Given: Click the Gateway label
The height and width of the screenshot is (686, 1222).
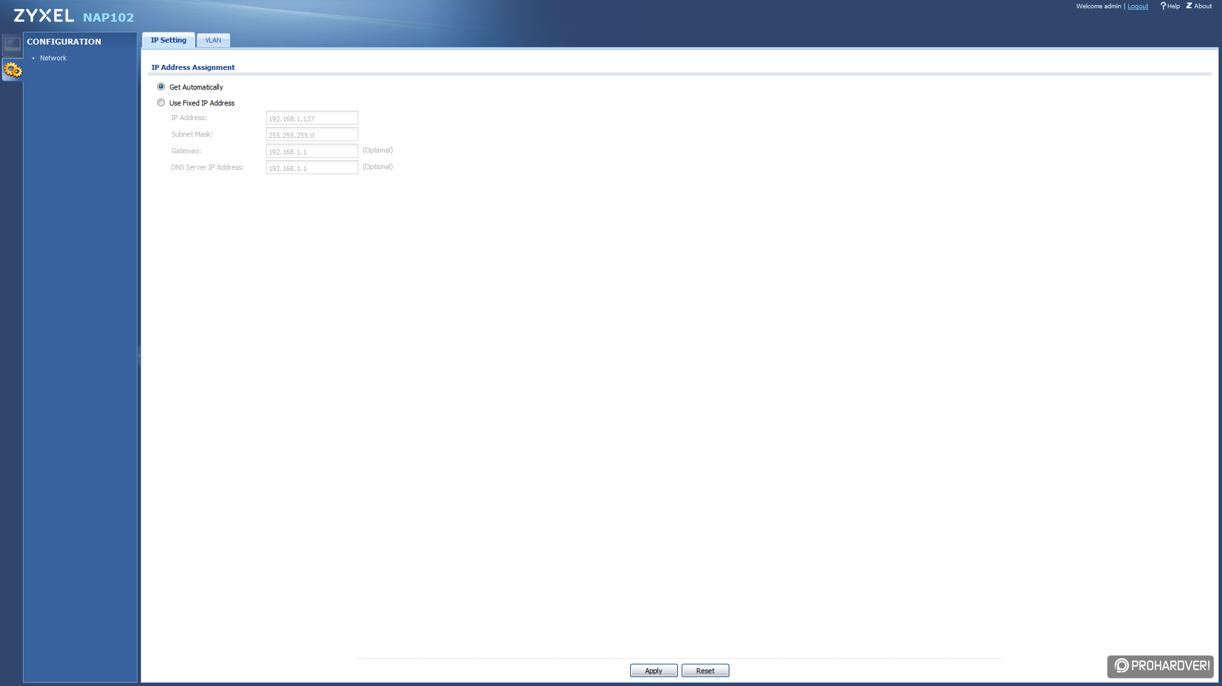Looking at the screenshot, I should click(186, 151).
